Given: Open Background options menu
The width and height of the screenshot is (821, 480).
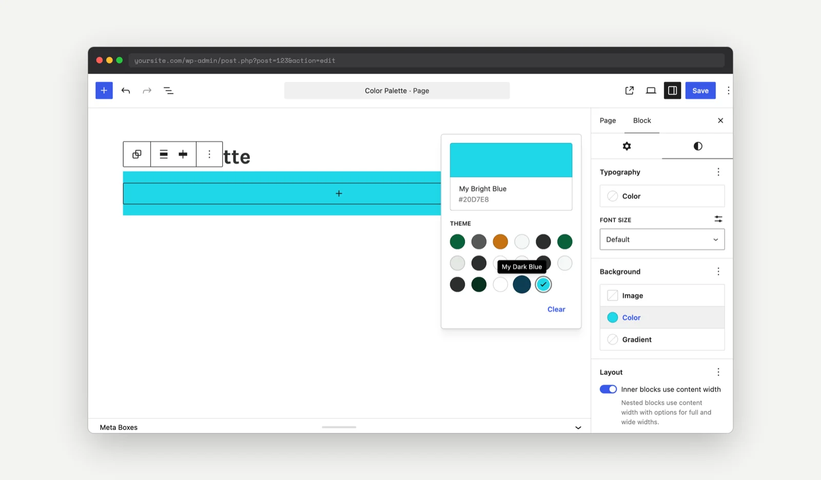Looking at the screenshot, I should [x=718, y=272].
